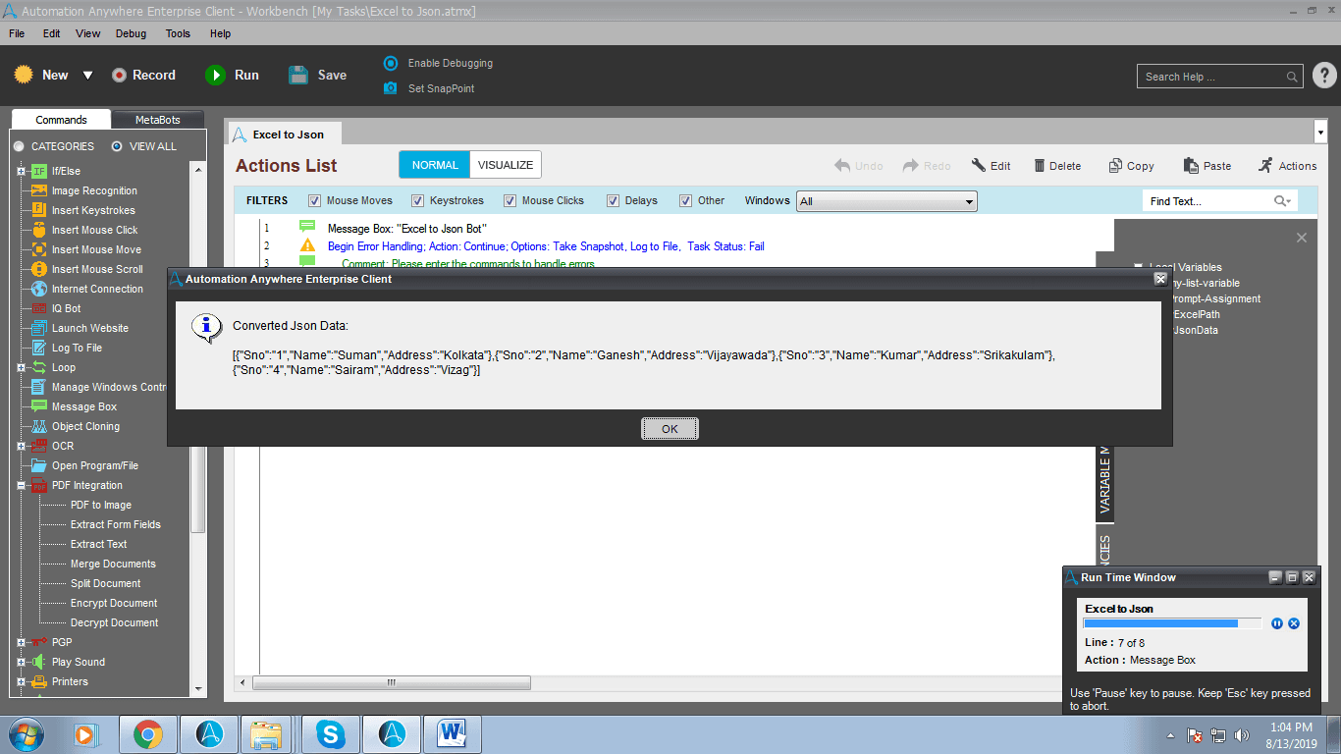Select Open Program/File command

tap(95, 465)
